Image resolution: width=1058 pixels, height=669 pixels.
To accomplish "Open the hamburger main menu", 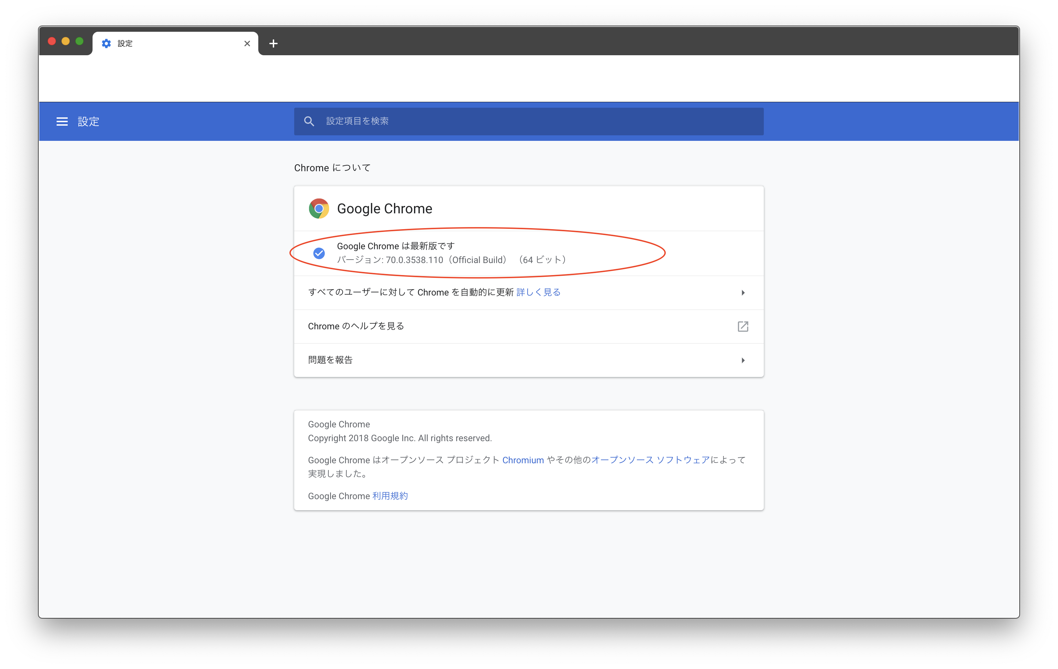I will point(62,122).
